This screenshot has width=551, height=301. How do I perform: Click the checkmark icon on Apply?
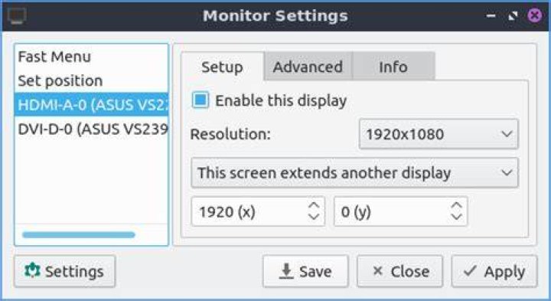pos(470,270)
